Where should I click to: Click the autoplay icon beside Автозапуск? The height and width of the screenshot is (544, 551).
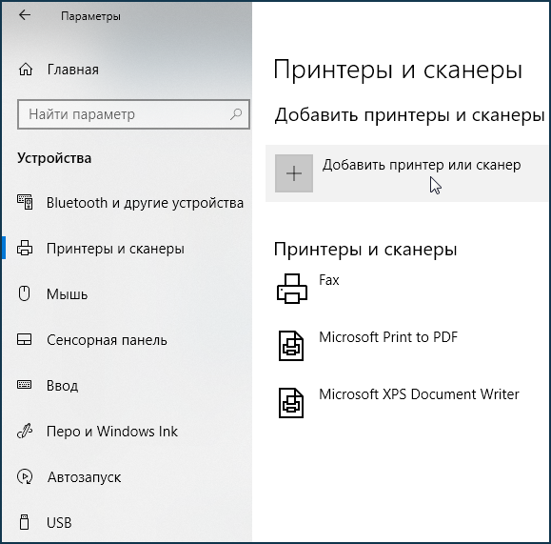point(25,476)
